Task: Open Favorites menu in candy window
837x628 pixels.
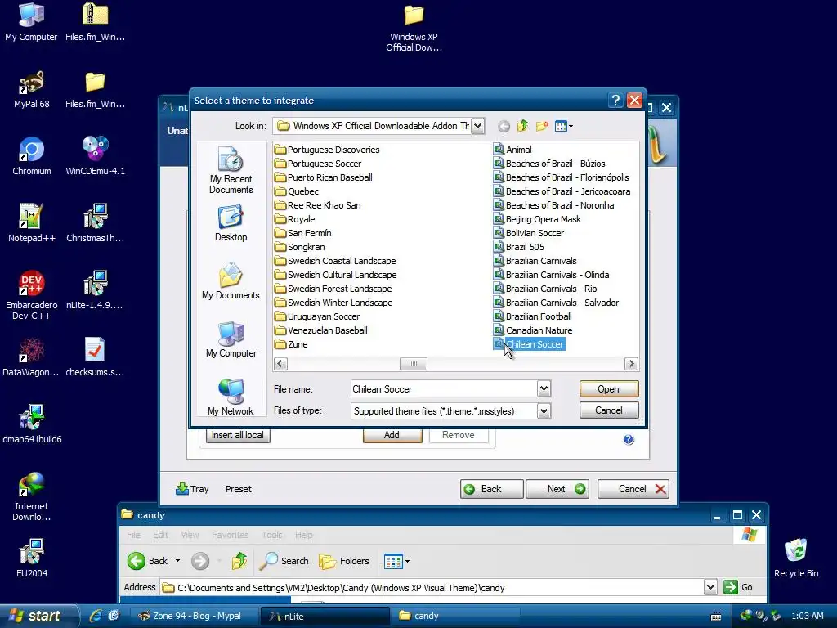Action: coord(230,535)
